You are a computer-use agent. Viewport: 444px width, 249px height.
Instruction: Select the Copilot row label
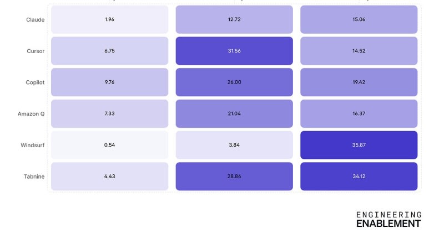34,82
